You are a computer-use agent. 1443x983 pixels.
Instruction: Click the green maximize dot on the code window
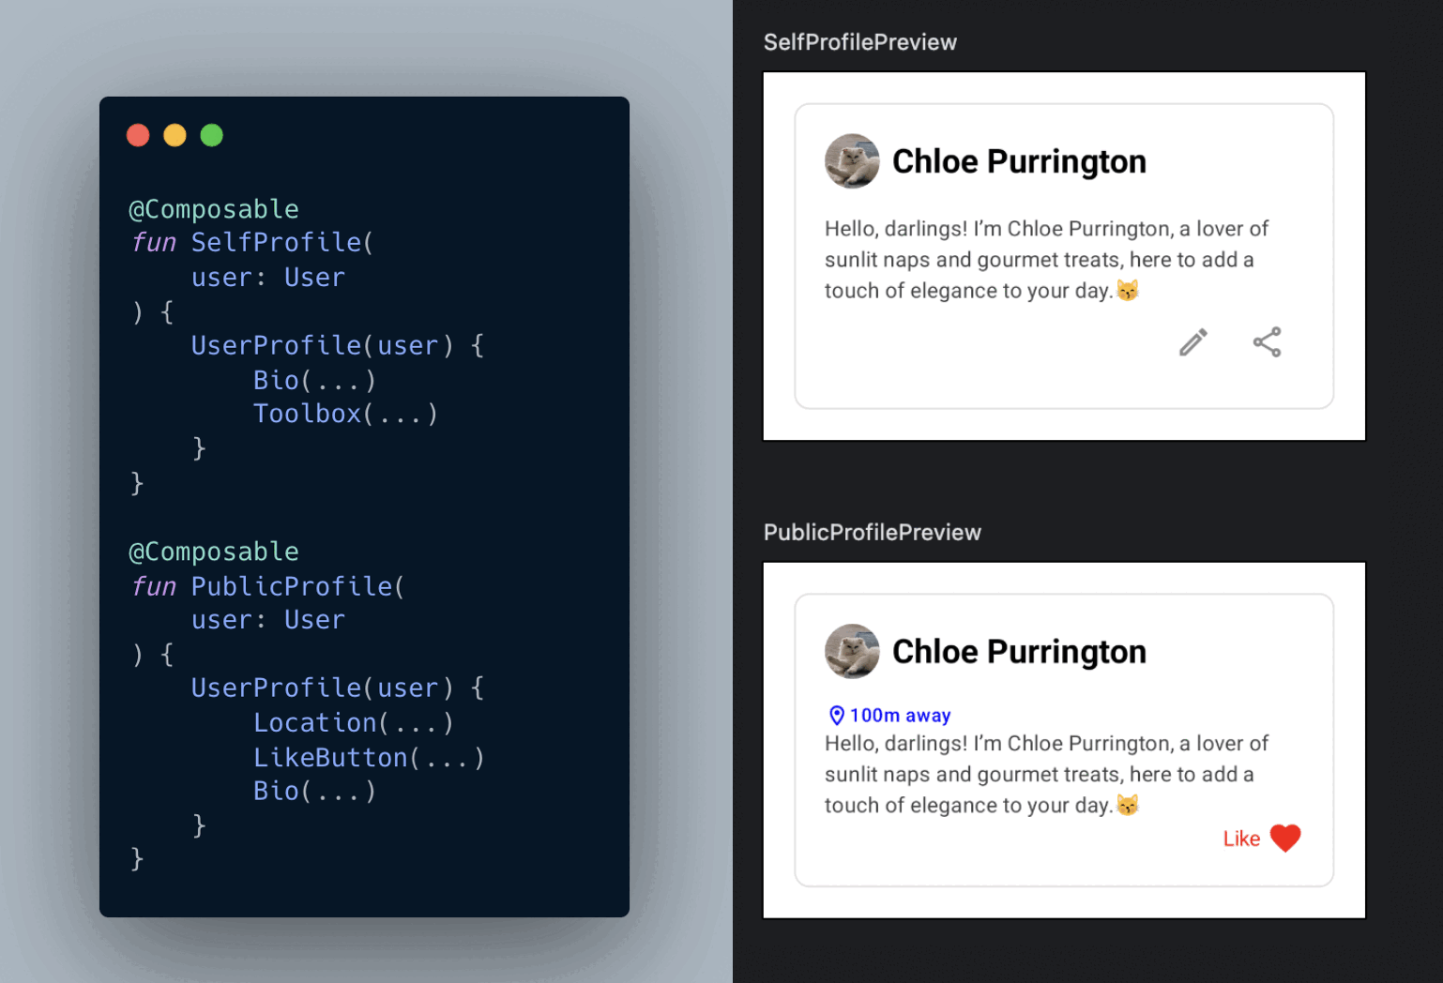click(x=211, y=135)
